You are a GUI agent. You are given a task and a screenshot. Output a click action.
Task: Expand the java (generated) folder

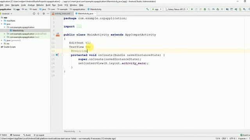pyautogui.click(x=2, y=40)
